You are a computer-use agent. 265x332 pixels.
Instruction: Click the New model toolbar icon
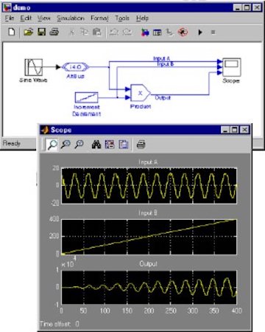11,32
